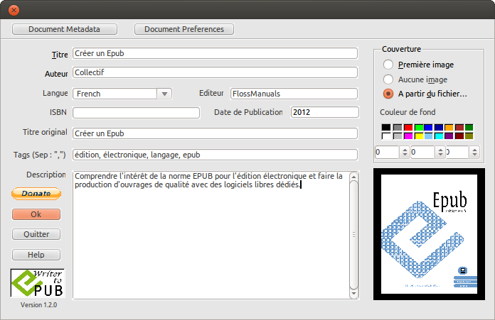Click the Writer to ePub logo image
Viewport: 495px width, 320px height.
click(x=38, y=283)
